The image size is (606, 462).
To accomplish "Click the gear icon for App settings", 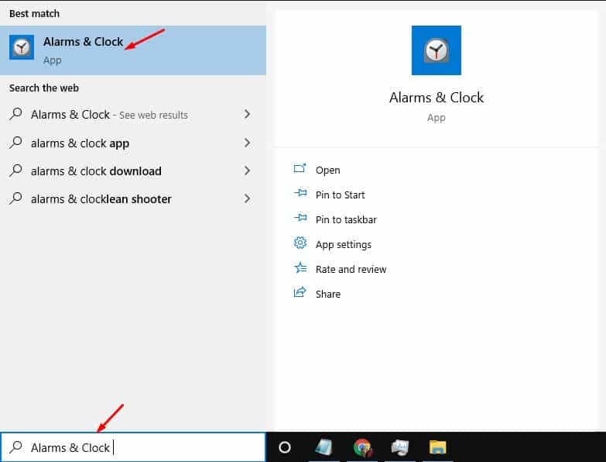I will click(x=300, y=243).
